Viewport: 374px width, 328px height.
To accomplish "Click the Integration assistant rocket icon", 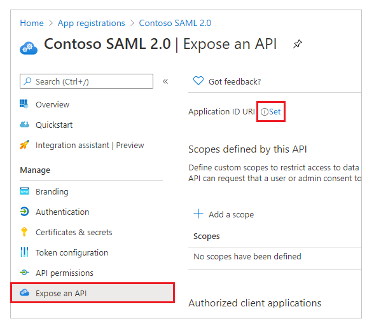I will 24,144.
